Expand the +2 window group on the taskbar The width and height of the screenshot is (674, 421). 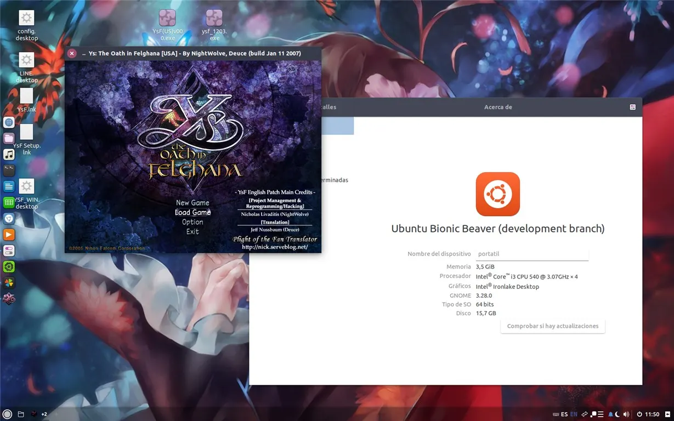pyautogui.click(x=44, y=414)
